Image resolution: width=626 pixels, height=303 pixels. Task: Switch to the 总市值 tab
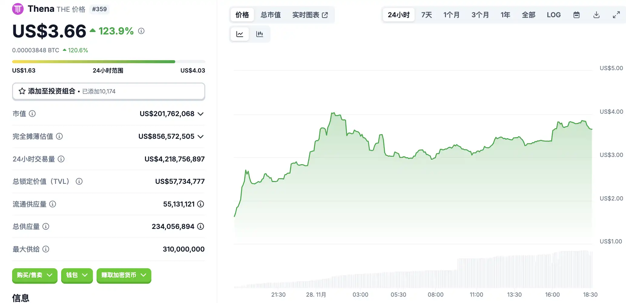coord(271,15)
